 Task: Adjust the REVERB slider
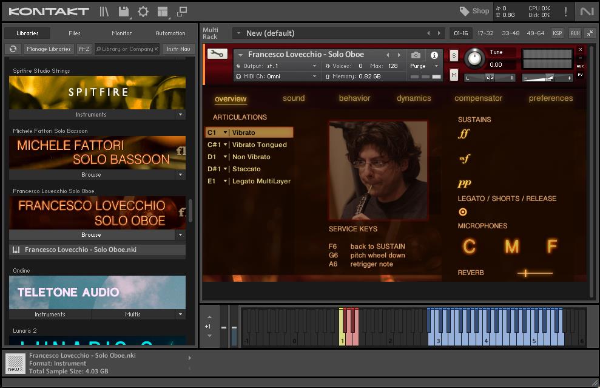(526, 273)
